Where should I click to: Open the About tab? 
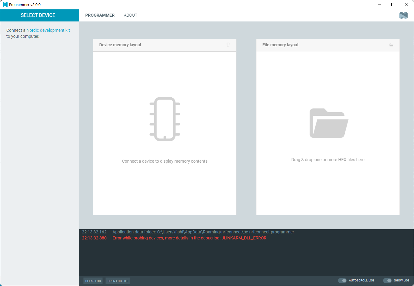pos(131,15)
